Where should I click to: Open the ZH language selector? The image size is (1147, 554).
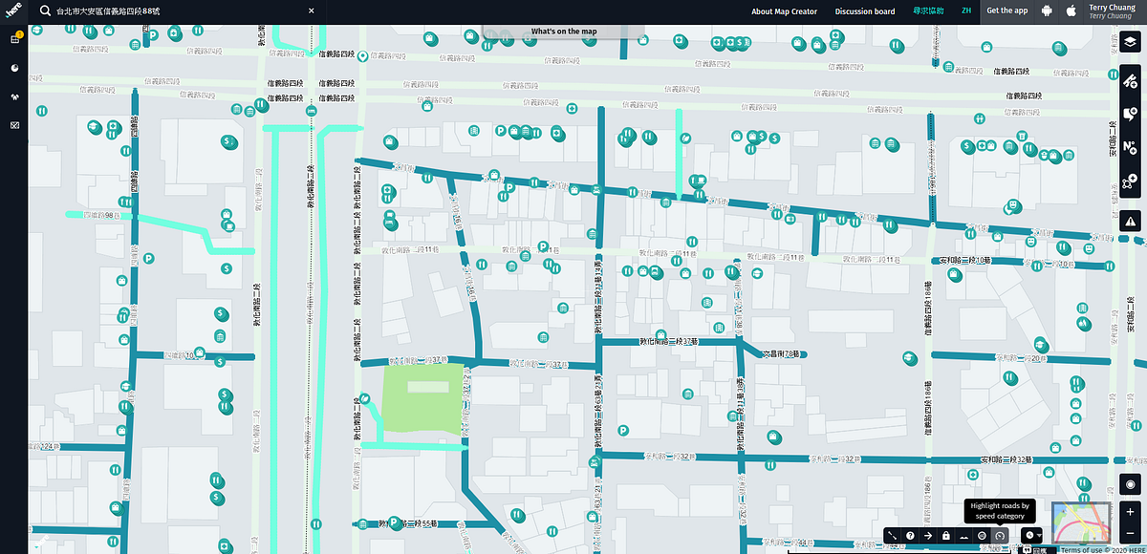(964, 11)
